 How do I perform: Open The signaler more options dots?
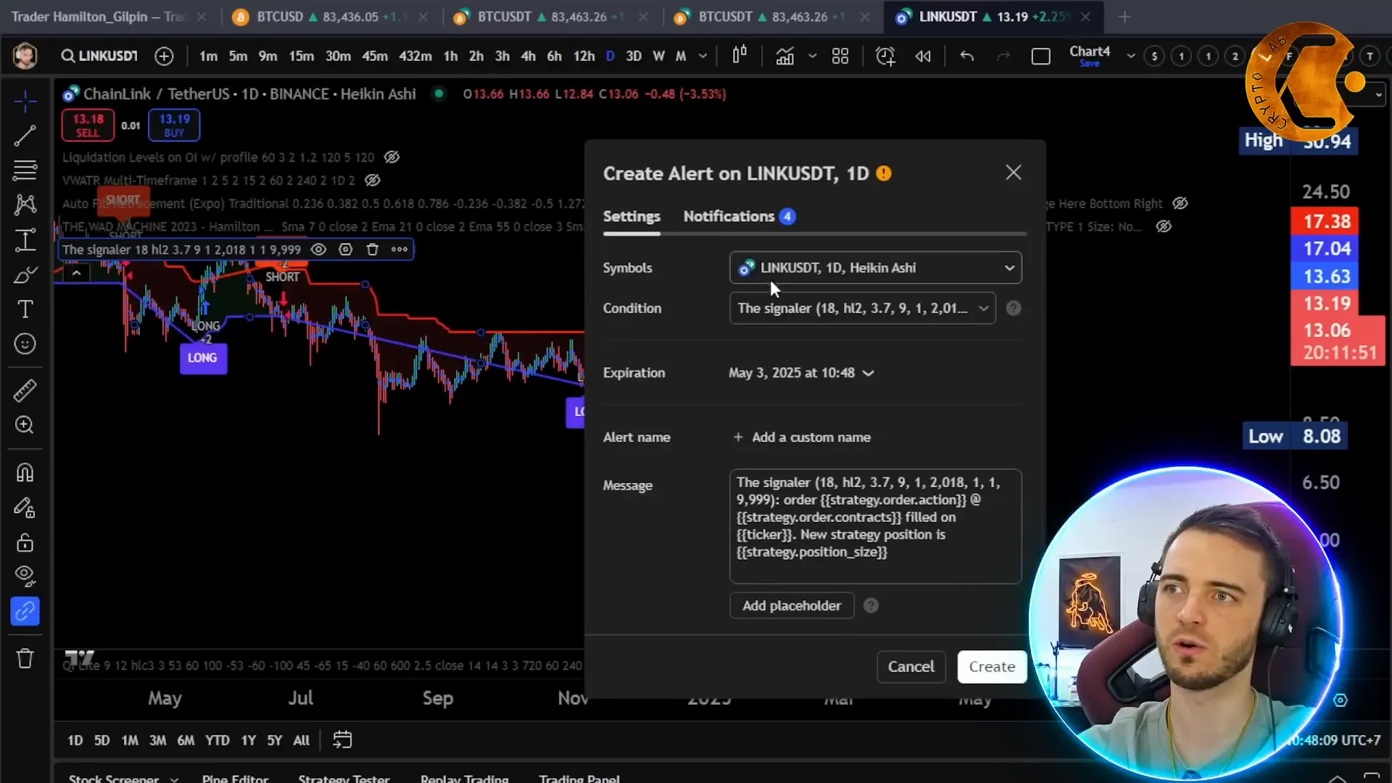coord(399,249)
